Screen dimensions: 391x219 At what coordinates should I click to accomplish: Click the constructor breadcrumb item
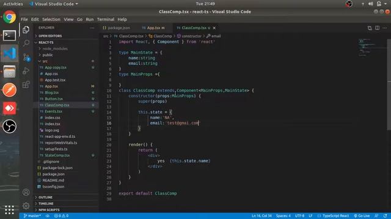pyautogui.click(x=189, y=36)
